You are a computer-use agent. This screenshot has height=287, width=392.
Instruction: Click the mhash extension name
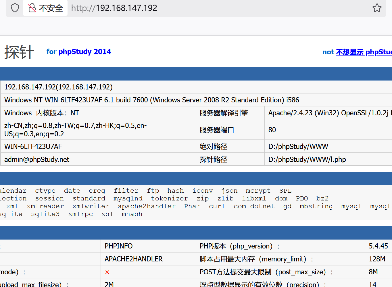pyautogui.click(x=132, y=214)
